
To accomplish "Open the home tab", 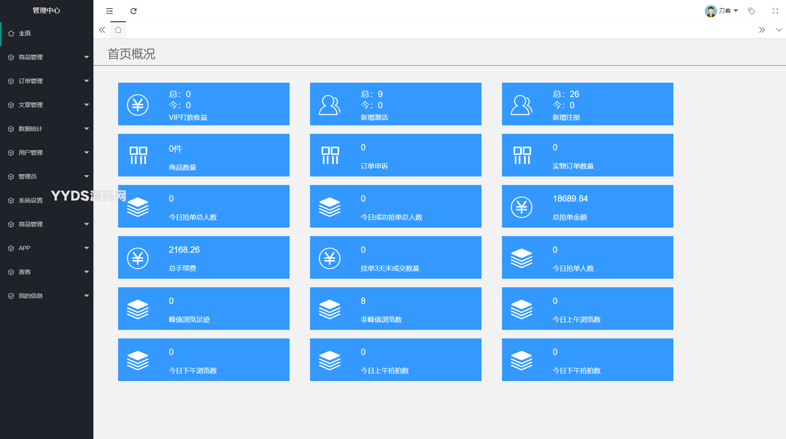I will 118,30.
